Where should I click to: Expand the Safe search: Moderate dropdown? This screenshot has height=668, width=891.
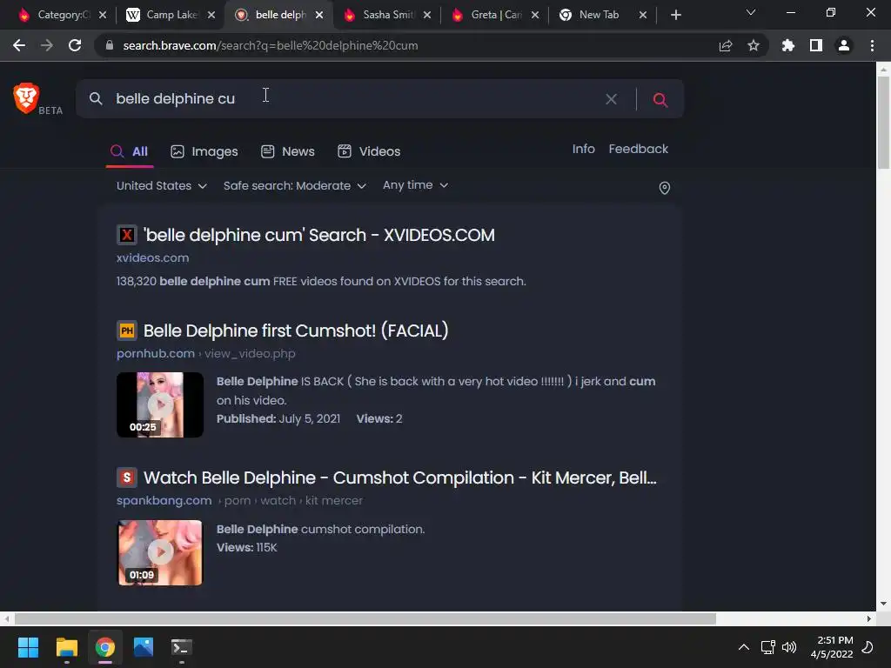point(294,186)
